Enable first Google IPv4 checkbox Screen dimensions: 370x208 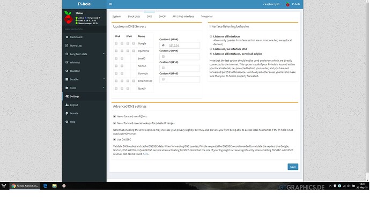point(116,43)
